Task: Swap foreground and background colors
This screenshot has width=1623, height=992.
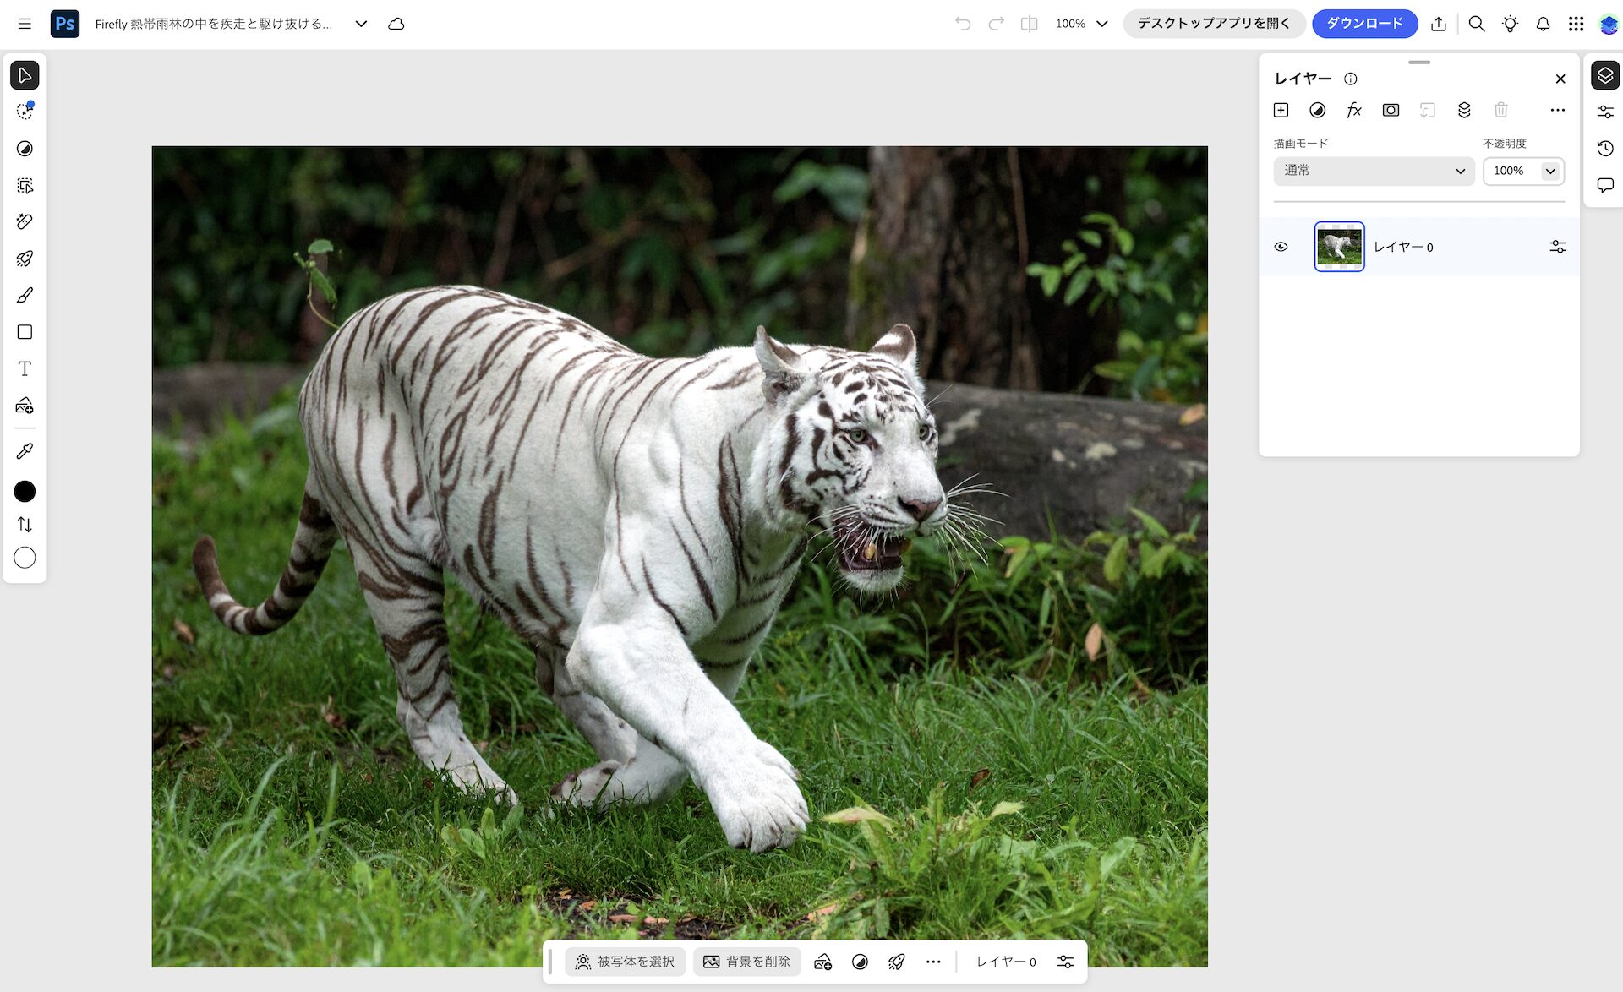Action: 25,524
